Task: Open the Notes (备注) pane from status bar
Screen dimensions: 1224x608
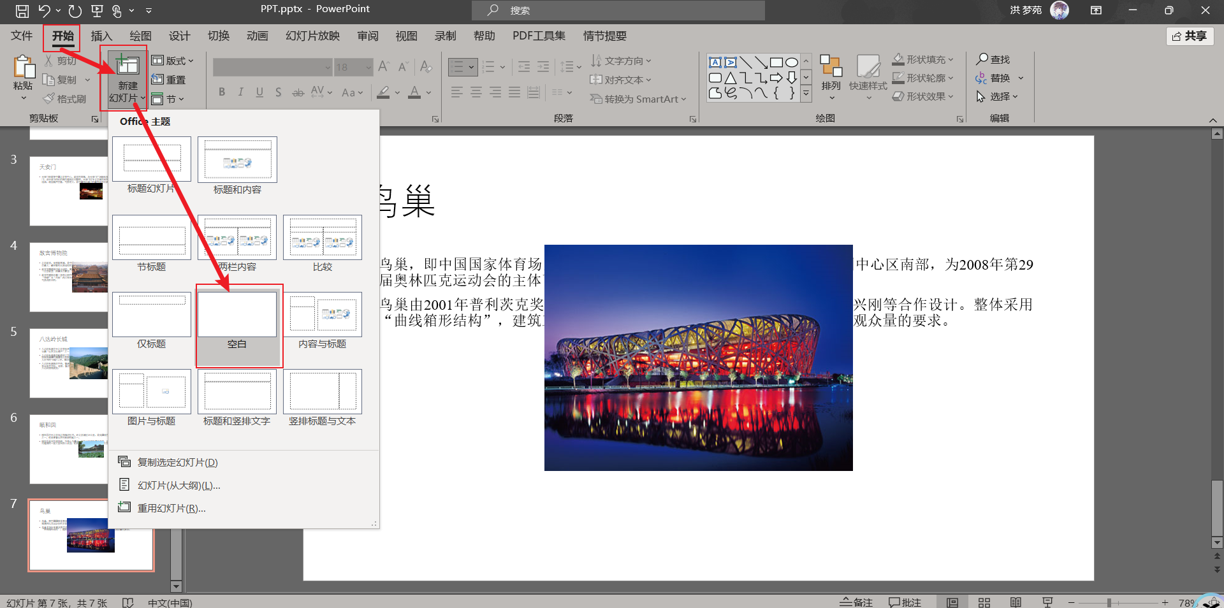Action: (856, 602)
